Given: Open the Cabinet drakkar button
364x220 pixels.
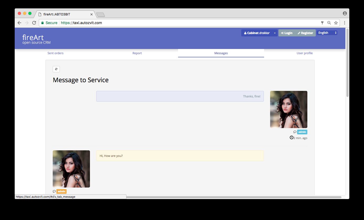Looking at the screenshot, I should (x=257, y=33).
